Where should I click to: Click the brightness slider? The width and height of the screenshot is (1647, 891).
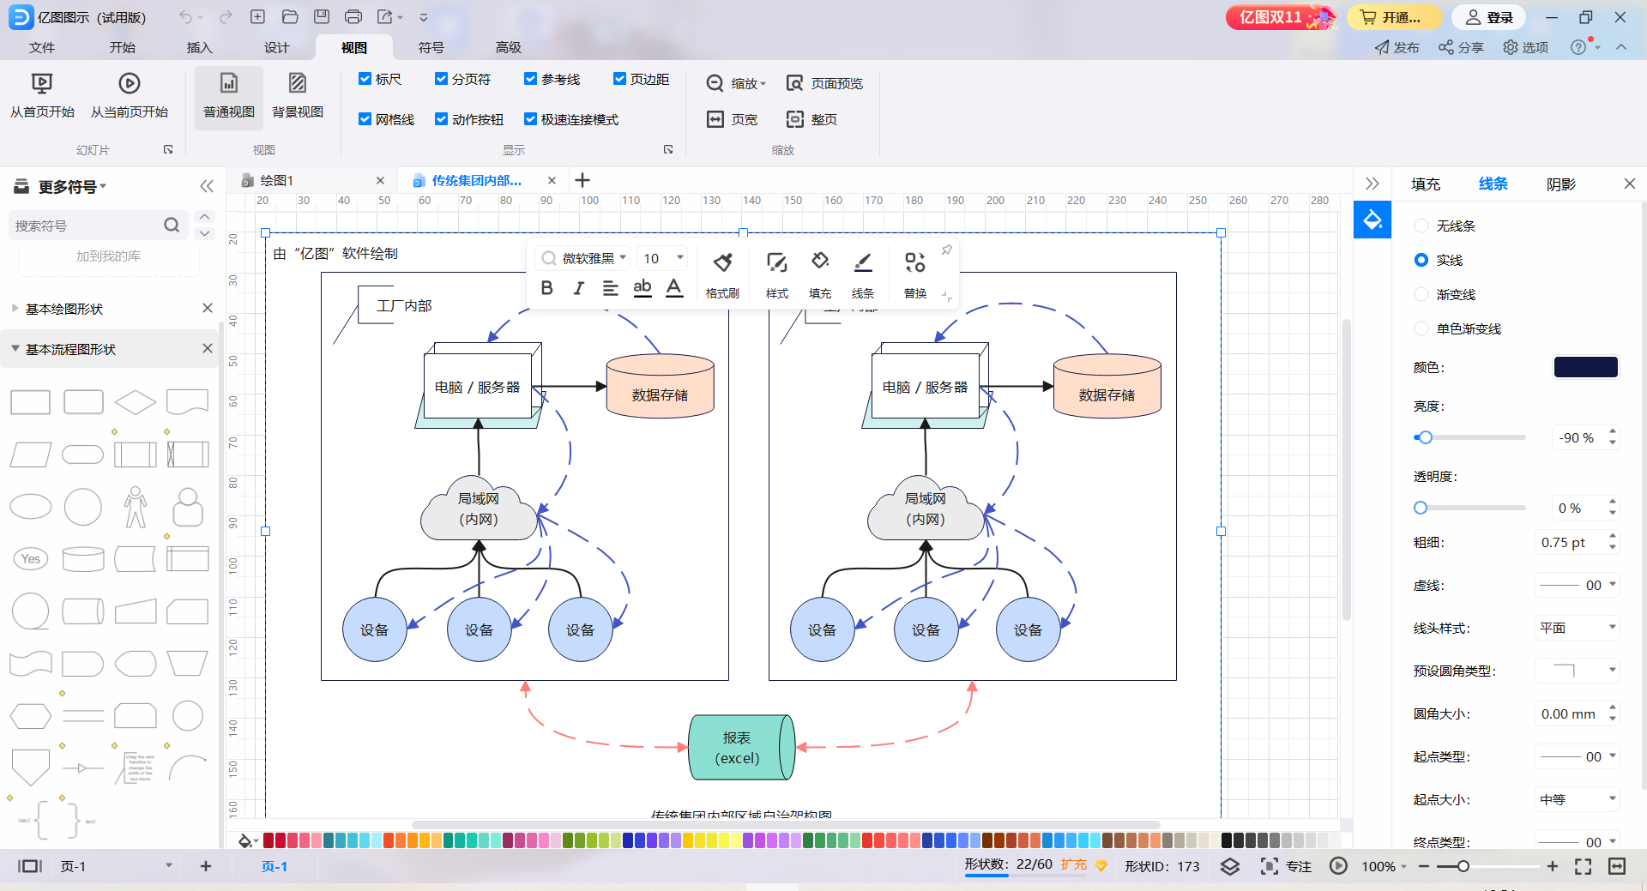pyautogui.click(x=1469, y=437)
